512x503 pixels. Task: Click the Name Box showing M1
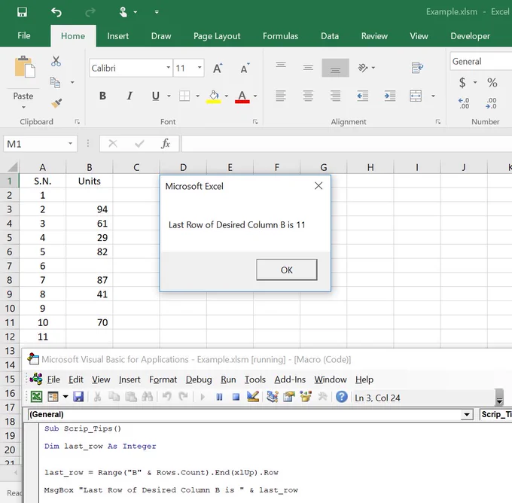40,144
